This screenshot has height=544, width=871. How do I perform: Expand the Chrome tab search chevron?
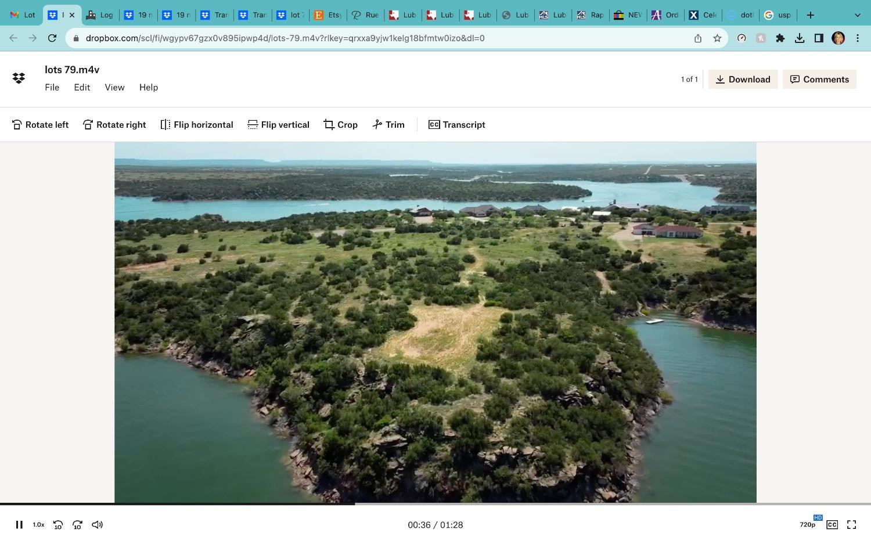pyautogui.click(x=858, y=15)
